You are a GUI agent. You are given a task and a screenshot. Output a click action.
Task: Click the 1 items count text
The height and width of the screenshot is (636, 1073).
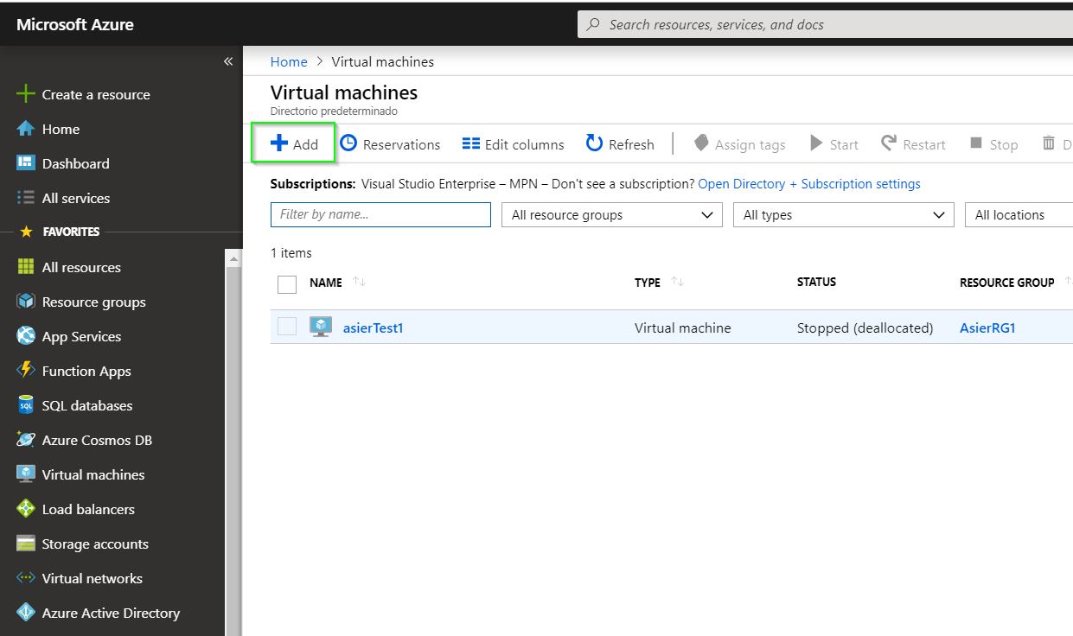[291, 253]
